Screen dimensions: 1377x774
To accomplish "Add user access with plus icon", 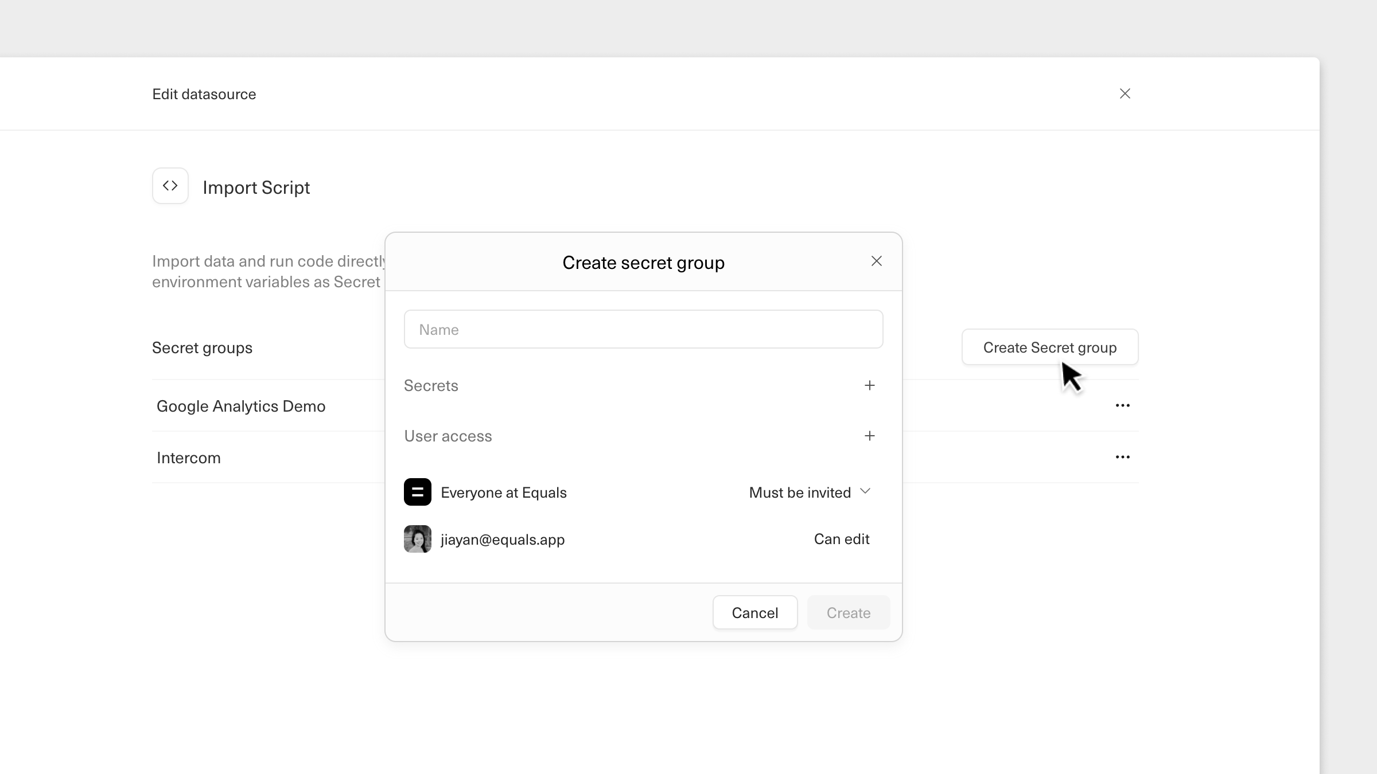I will (x=869, y=436).
